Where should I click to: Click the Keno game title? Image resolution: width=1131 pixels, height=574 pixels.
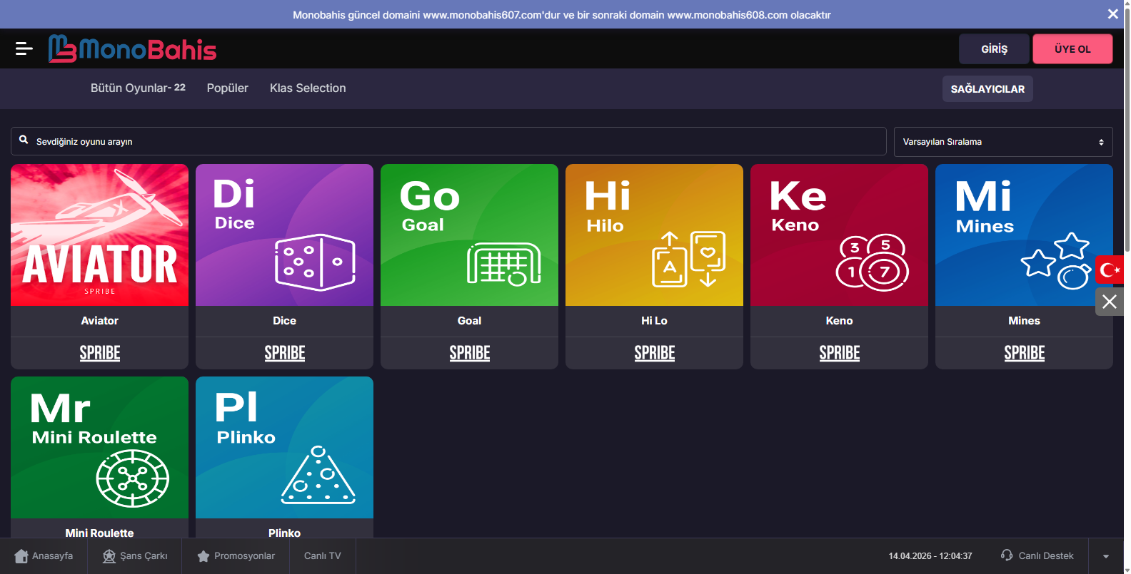pyautogui.click(x=839, y=321)
